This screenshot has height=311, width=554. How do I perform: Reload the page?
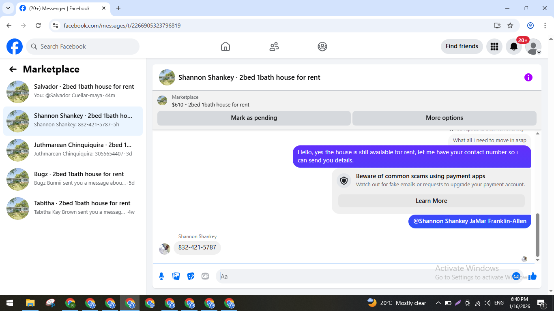38,26
